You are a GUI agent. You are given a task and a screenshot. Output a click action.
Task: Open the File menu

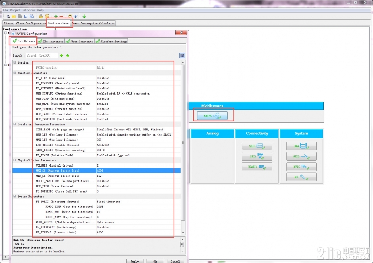point(5,10)
